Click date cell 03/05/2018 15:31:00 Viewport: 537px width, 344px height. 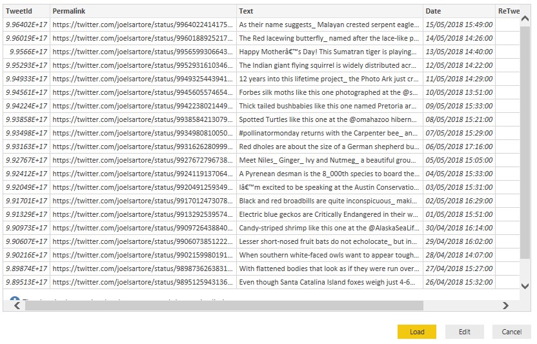pyautogui.click(x=459, y=187)
